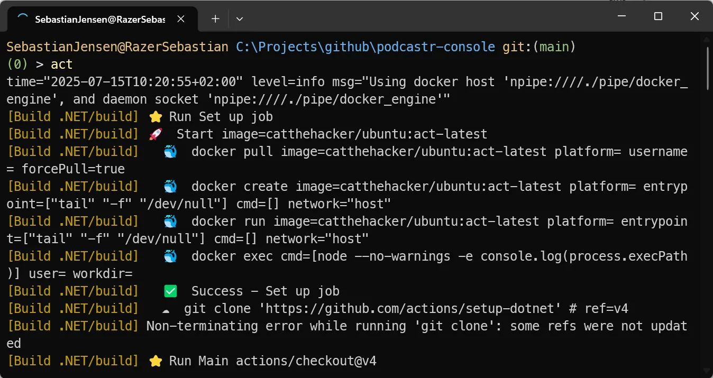Click the 'Success - Set up job' text
This screenshot has width=713, height=378.
pos(266,291)
